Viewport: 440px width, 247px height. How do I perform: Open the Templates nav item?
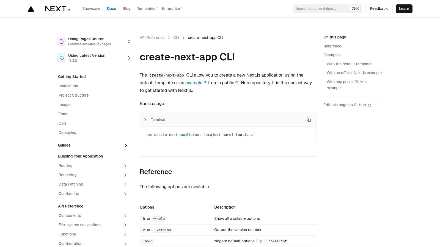tap(147, 9)
